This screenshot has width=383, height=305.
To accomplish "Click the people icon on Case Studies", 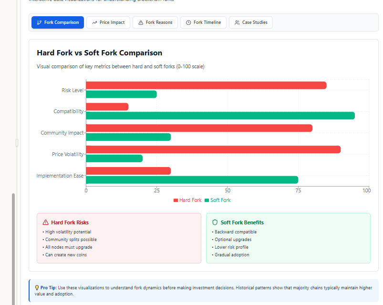I will click(237, 22).
